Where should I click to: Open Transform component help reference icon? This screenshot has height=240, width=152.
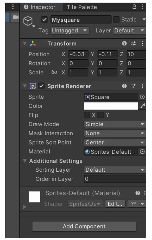124,43
